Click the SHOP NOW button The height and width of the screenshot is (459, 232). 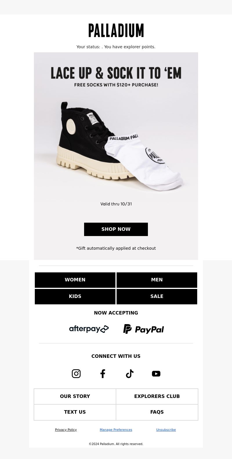click(116, 229)
